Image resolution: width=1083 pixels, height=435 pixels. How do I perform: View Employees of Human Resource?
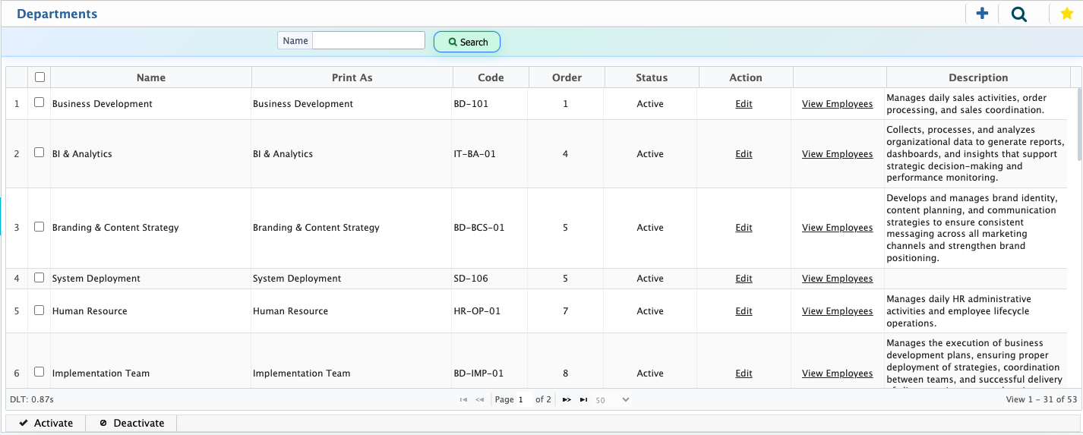pos(837,311)
